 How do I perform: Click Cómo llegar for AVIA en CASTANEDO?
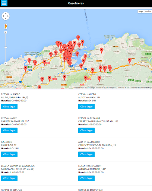pyautogui.click(x=86, y=154)
